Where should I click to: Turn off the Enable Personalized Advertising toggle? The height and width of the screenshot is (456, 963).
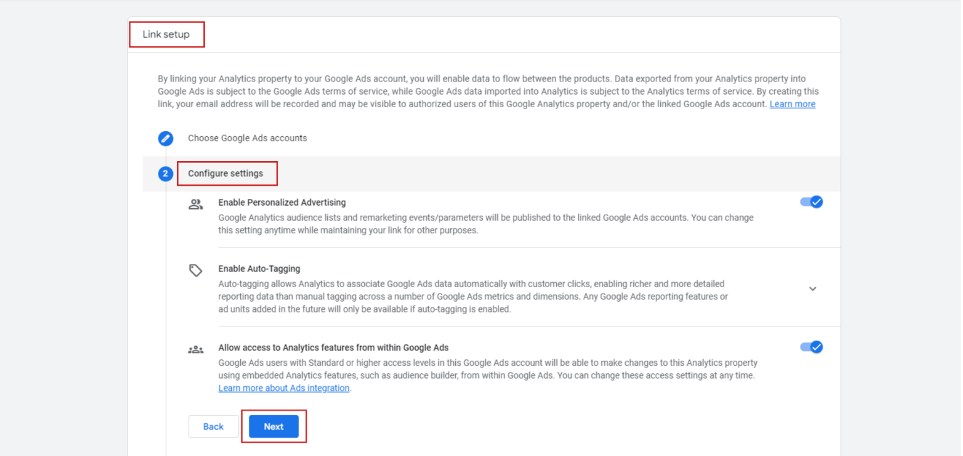(x=811, y=202)
